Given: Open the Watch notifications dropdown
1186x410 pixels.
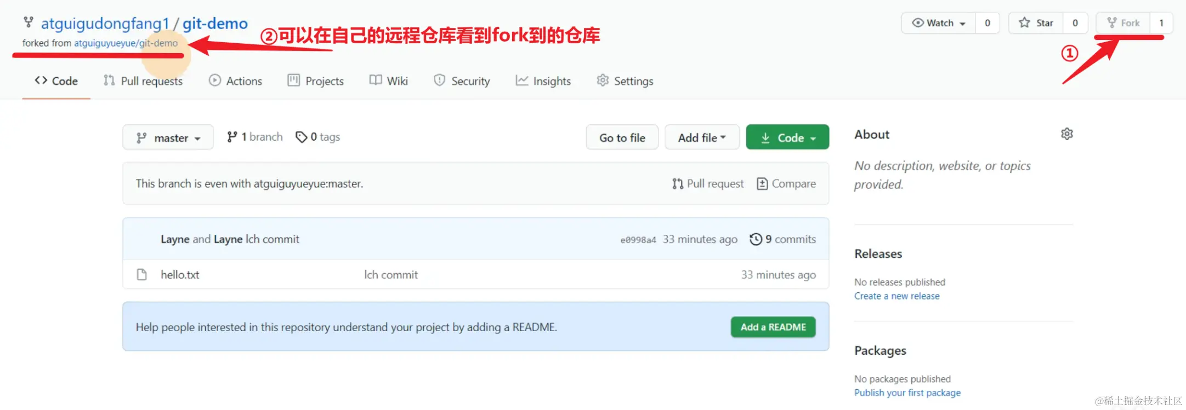Looking at the screenshot, I should pyautogui.click(x=938, y=23).
